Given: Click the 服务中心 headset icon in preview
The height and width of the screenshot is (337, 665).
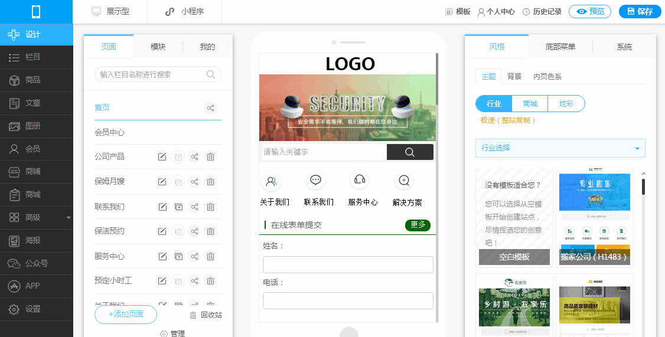Looking at the screenshot, I should [360, 180].
